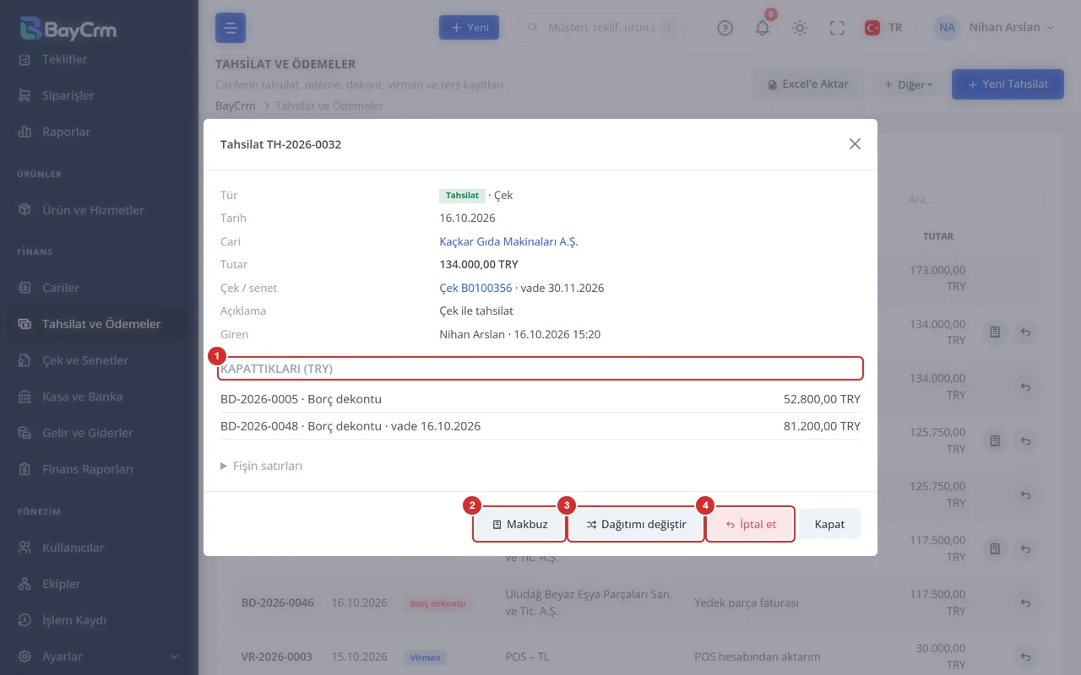The height and width of the screenshot is (675, 1081).
Task: Open the notifications bell icon
Action: [x=763, y=28]
